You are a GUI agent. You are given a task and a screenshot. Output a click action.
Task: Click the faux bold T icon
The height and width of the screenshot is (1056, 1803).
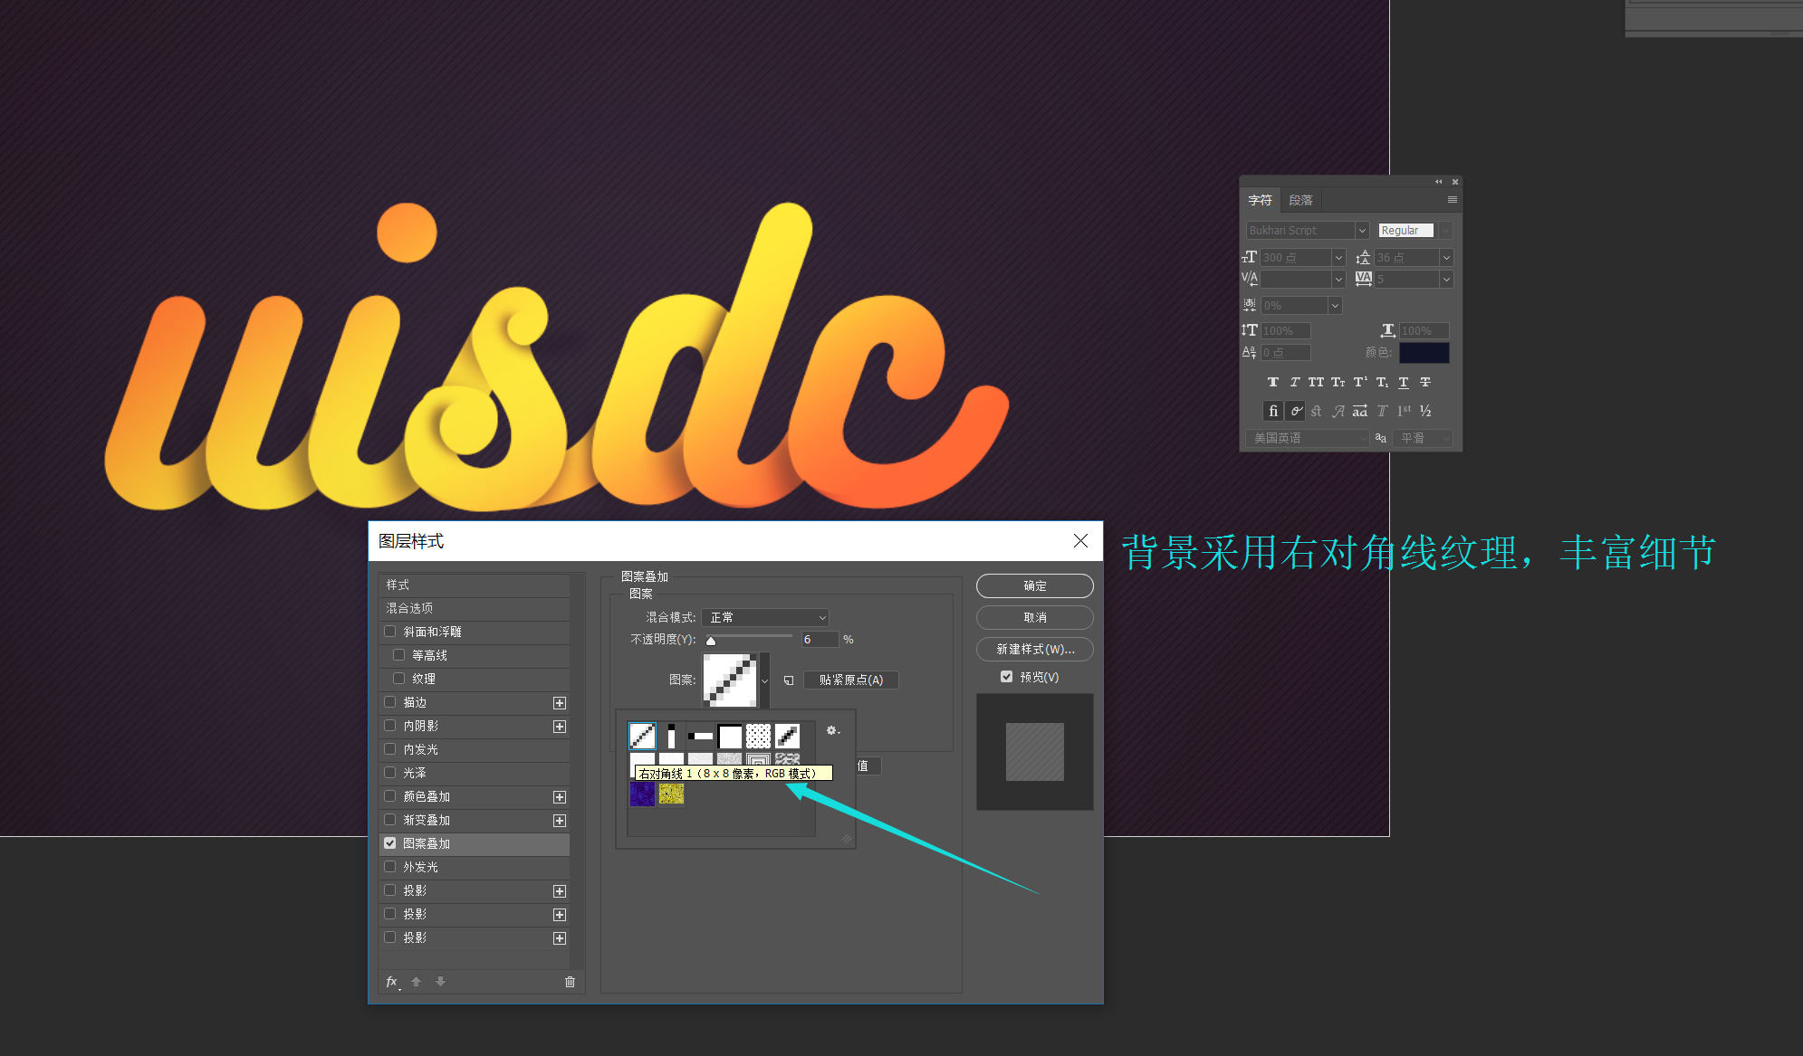(1272, 382)
